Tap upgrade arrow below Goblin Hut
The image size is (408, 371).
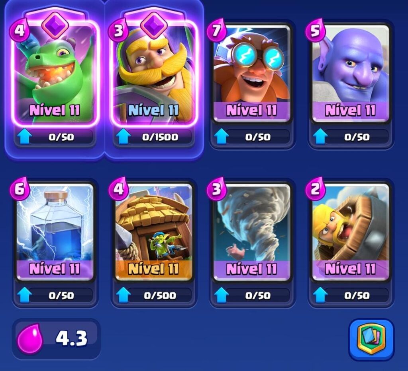[x=123, y=295]
